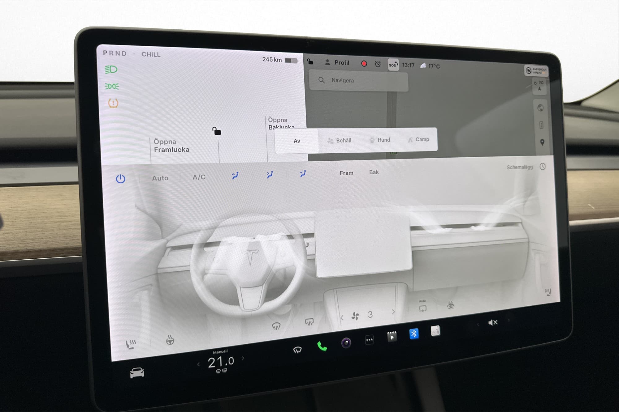Image resolution: width=619 pixels, height=412 pixels.
Task: Switch to the Bak climate tab
Action: coord(374,172)
